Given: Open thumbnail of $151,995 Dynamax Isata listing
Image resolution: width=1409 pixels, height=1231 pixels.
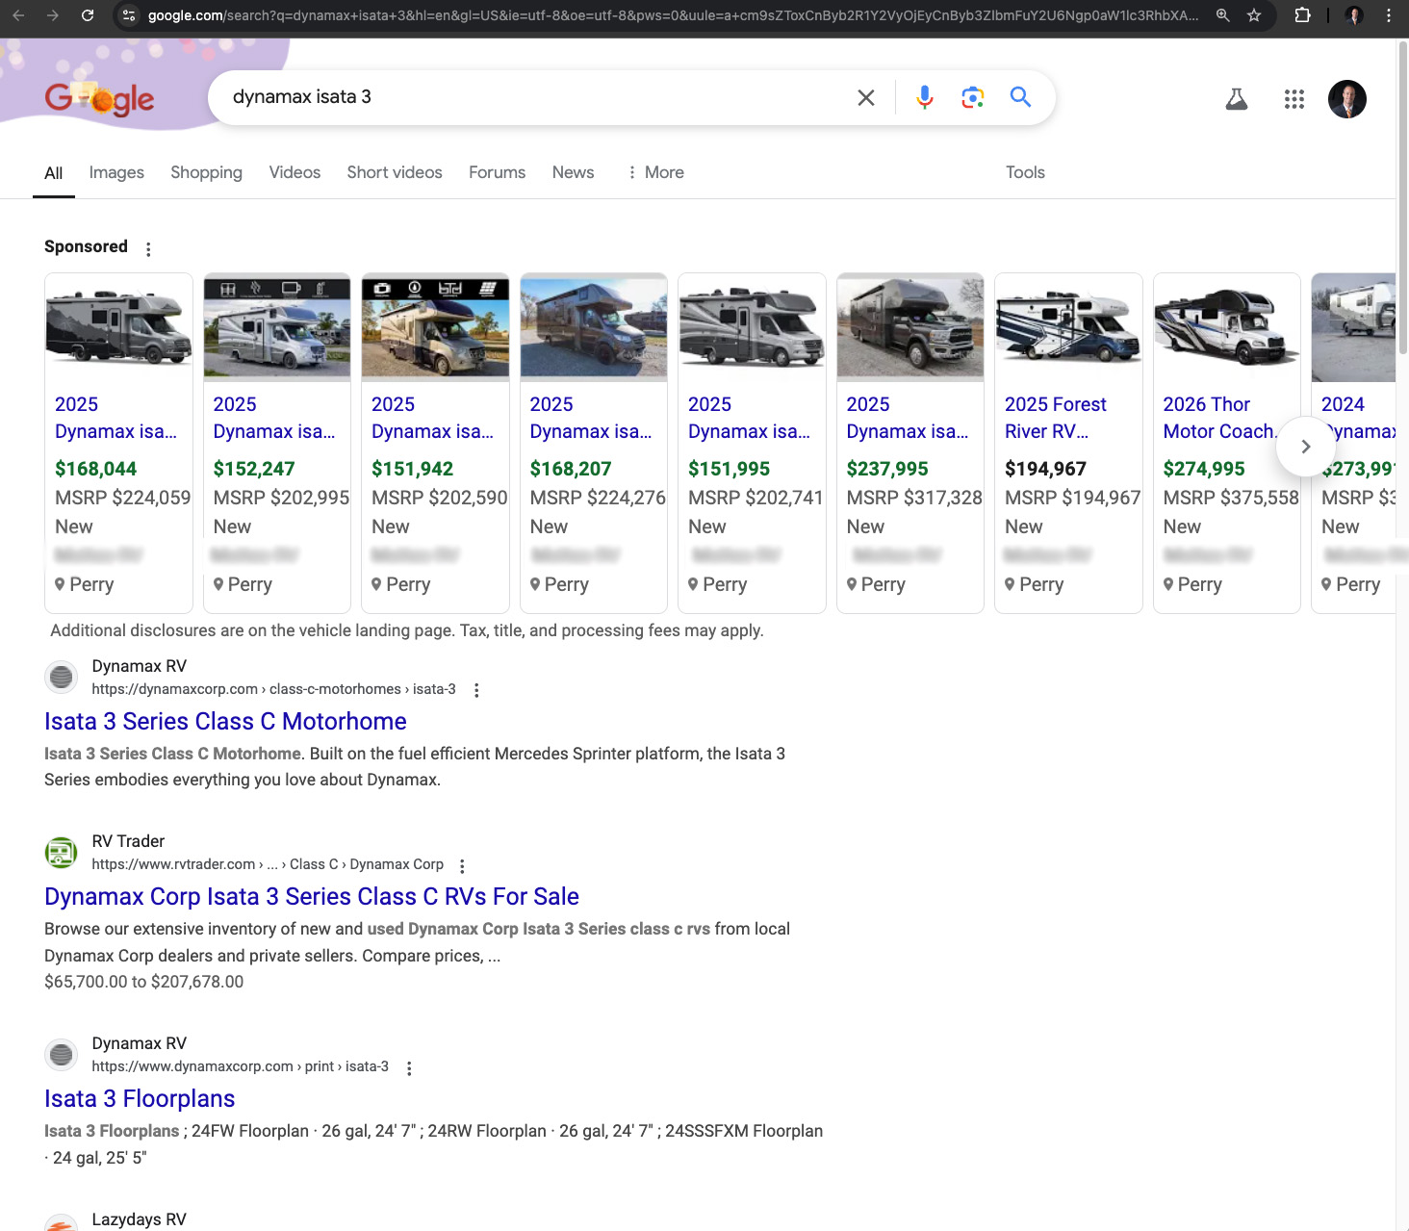Looking at the screenshot, I should 752,327.
